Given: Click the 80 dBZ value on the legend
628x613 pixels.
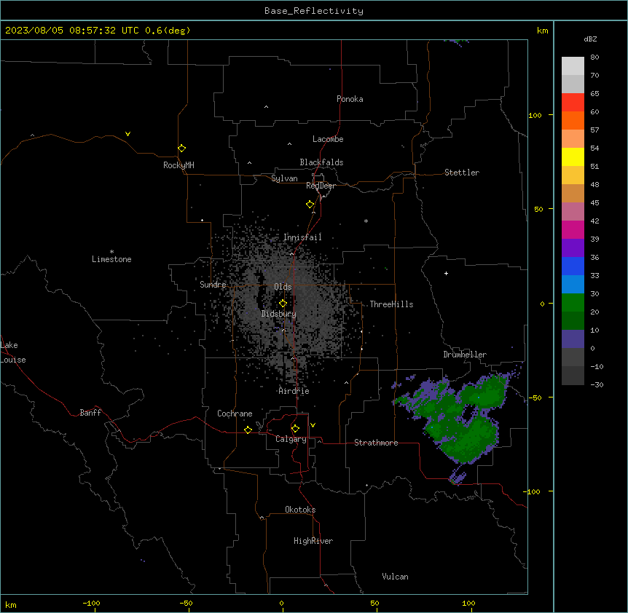Looking at the screenshot, I should pyautogui.click(x=594, y=58).
